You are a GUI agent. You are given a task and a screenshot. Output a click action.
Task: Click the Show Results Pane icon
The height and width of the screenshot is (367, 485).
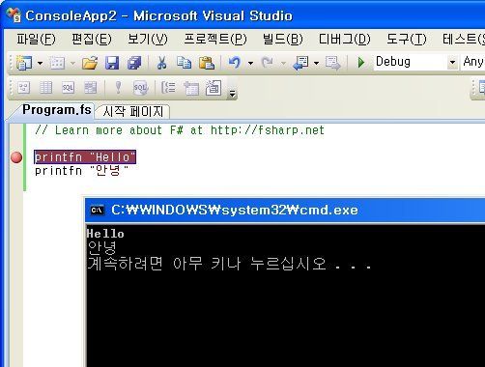pyautogui.click(x=90, y=87)
